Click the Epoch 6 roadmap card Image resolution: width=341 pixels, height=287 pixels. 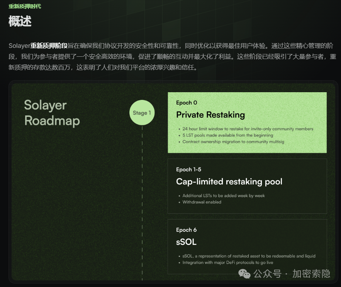tap(247, 247)
